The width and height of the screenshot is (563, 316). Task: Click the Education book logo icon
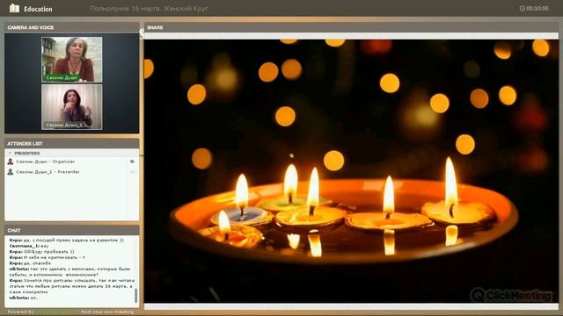(14, 8)
